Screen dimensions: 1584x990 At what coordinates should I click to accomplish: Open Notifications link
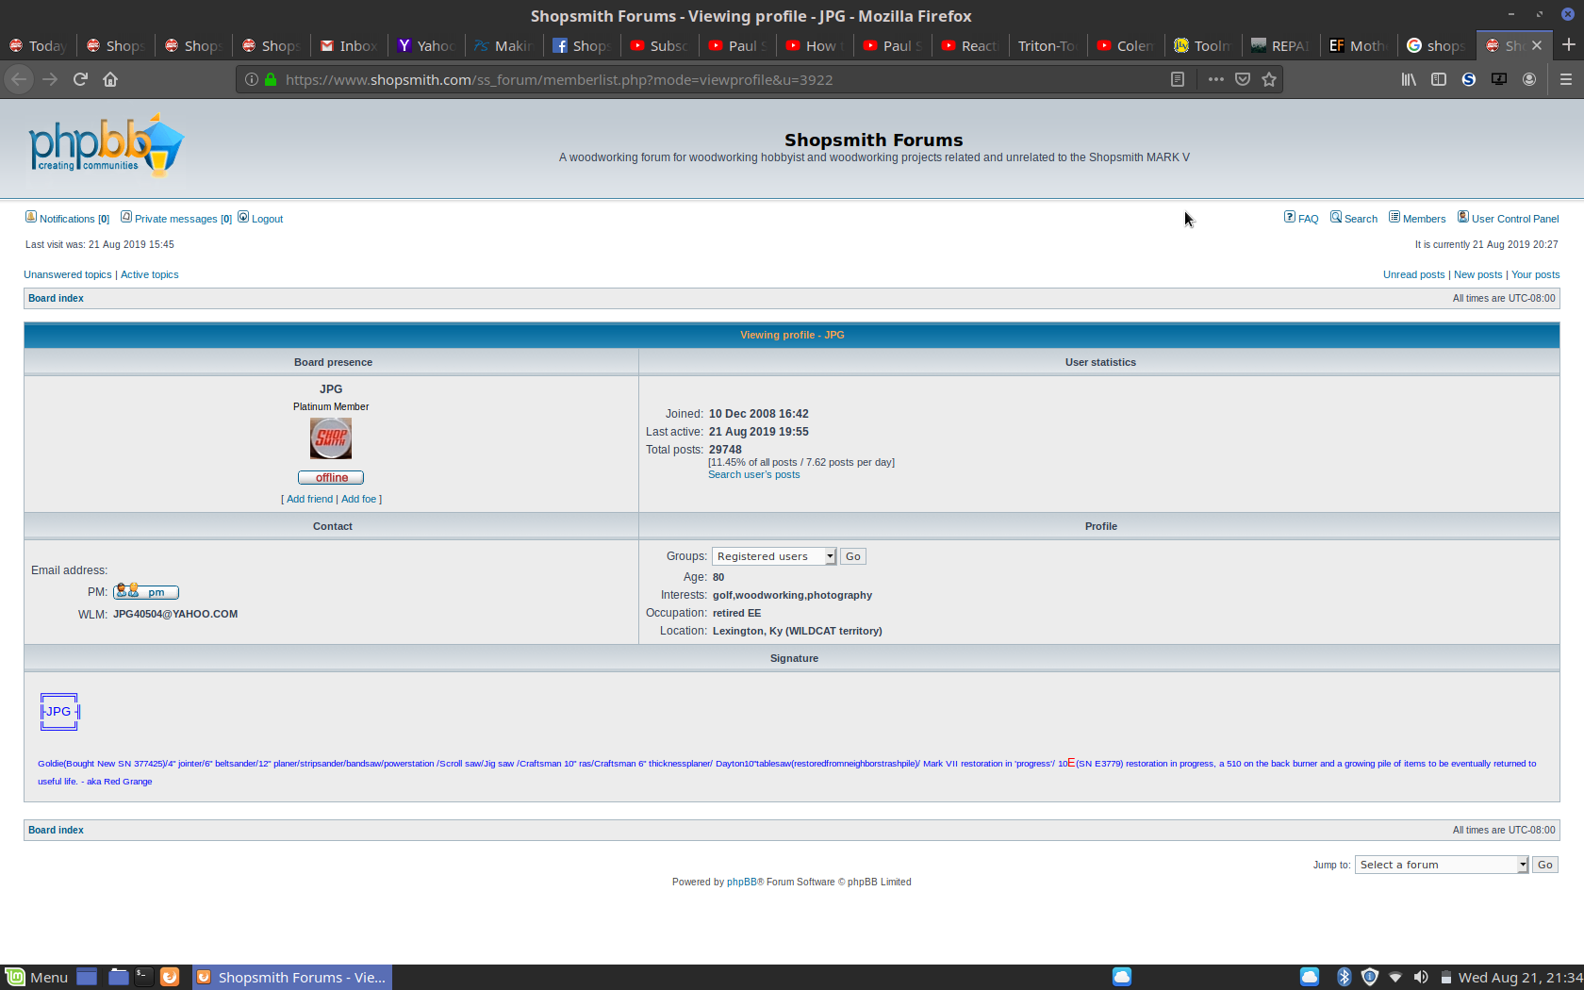point(67,219)
